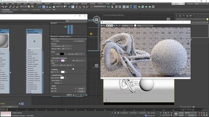The image size is (209, 117).
Task: Switch to the Modeling ribbon tab
Action: pyautogui.click(x=6, y=10)
